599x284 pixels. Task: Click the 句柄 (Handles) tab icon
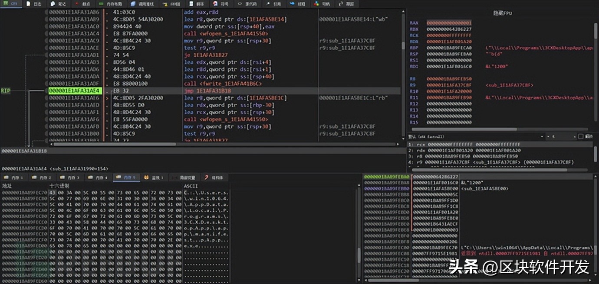point(316,3)
